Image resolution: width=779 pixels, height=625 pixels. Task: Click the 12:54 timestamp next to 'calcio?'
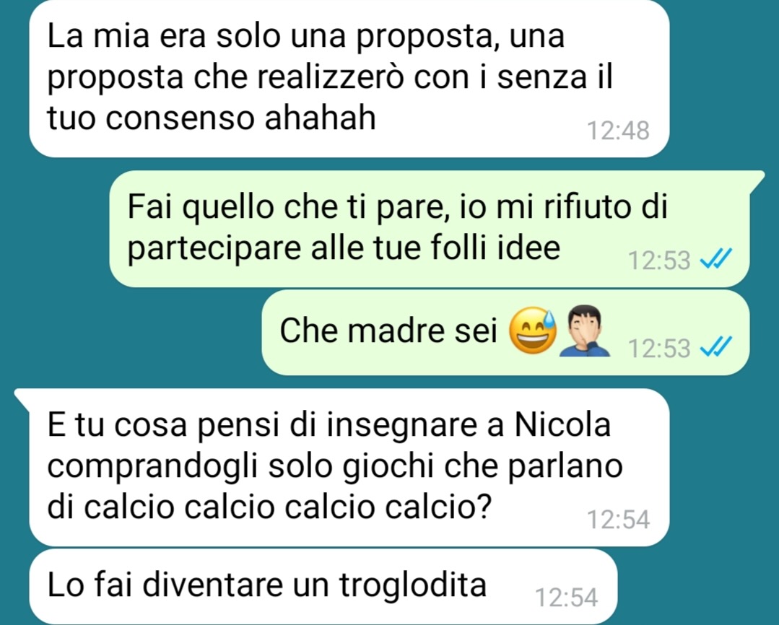point(618,520)
